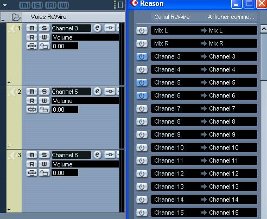Viewport: 267px width, 219px height.
Task: Open the Channel 6 edit settings
Action: pos(97,154)
